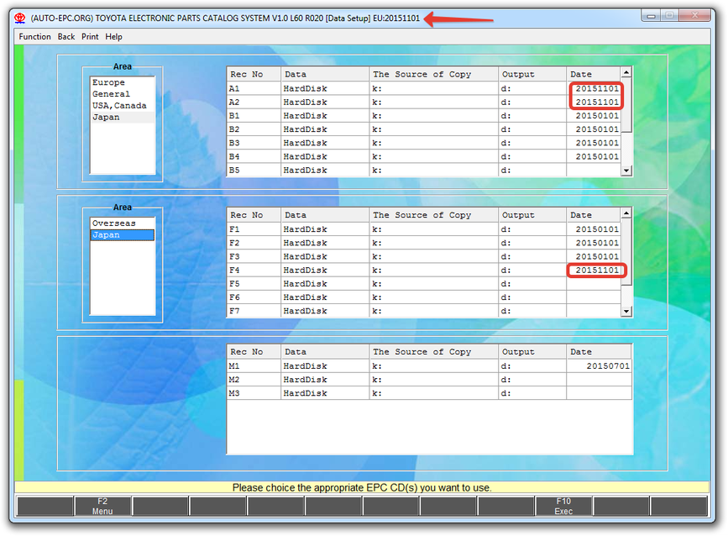
Task: Click the empty date cell in row F5
Action: tap(594, 284)
